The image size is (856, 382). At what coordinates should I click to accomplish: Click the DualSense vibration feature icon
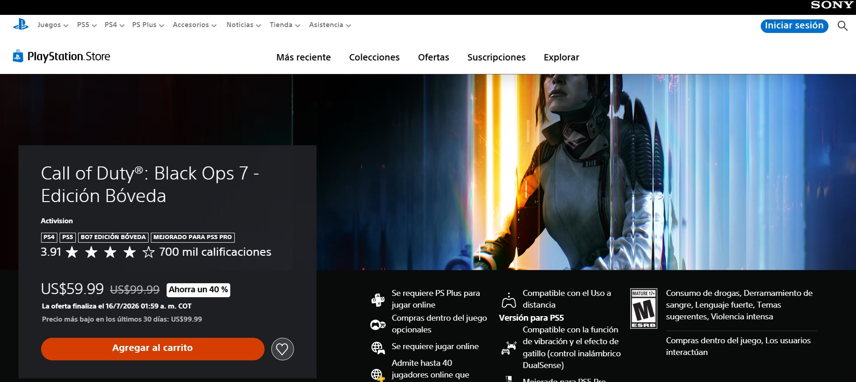click(x=509, y=348)
